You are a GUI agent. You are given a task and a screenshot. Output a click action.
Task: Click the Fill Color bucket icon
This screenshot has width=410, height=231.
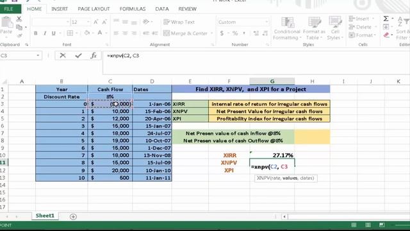87,33
